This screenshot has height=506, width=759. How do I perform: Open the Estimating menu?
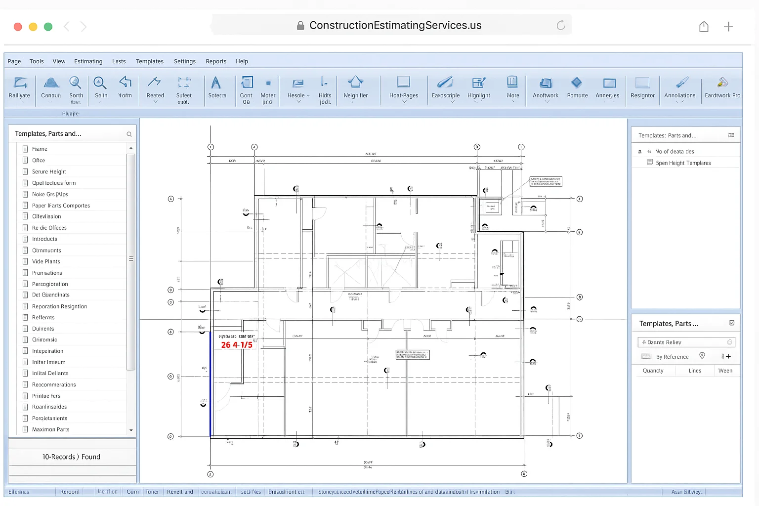pos(88,61)
